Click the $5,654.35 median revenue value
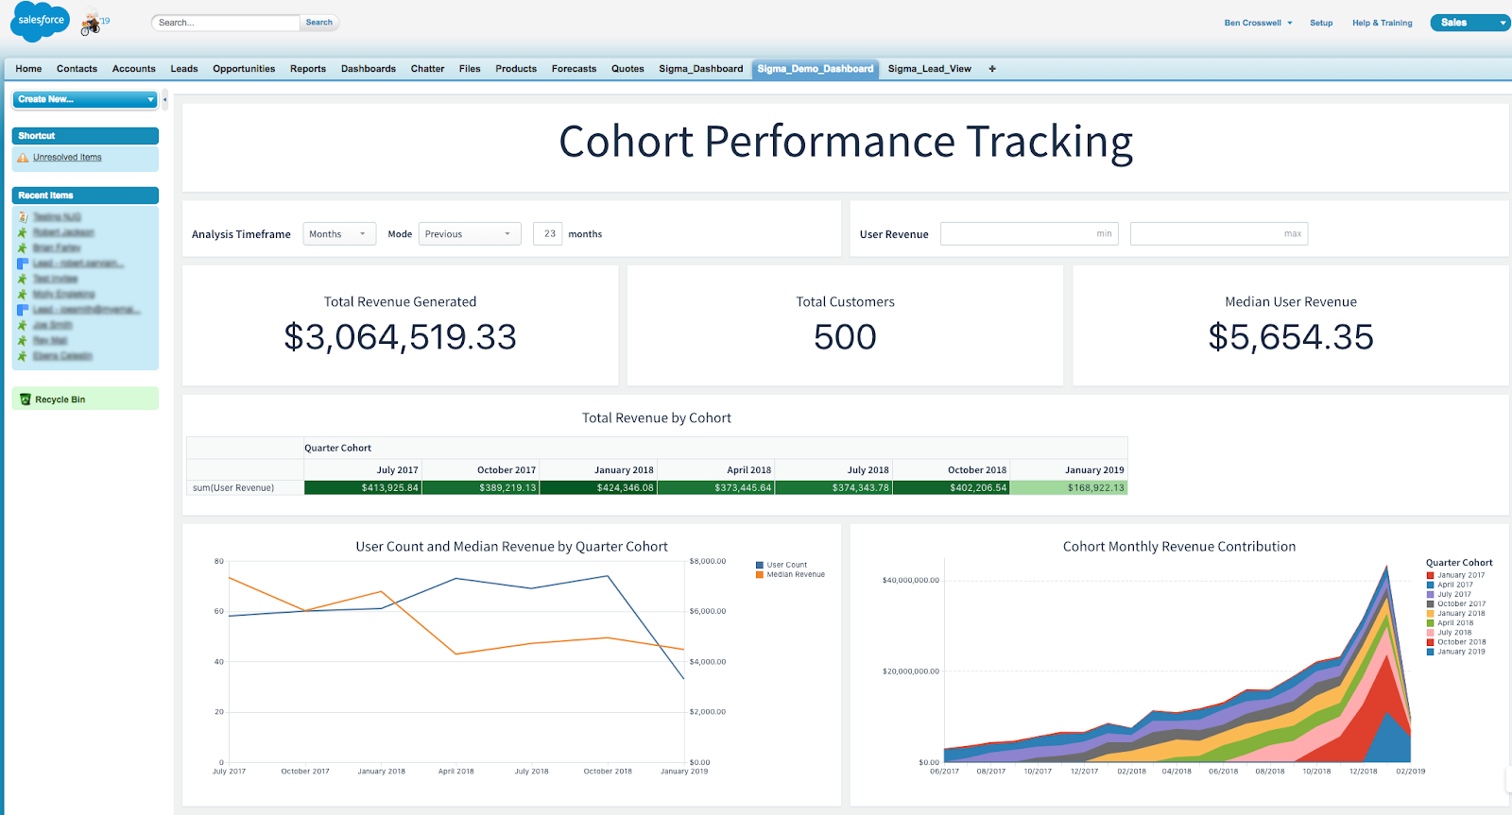This screenshot has width=1512, height=815. (x=1291, y=337)
